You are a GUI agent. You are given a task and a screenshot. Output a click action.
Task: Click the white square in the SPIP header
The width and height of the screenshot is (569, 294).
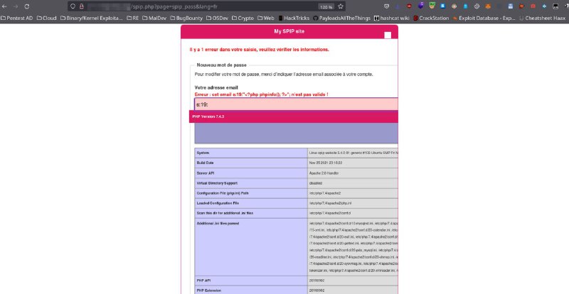coord(388,36)
